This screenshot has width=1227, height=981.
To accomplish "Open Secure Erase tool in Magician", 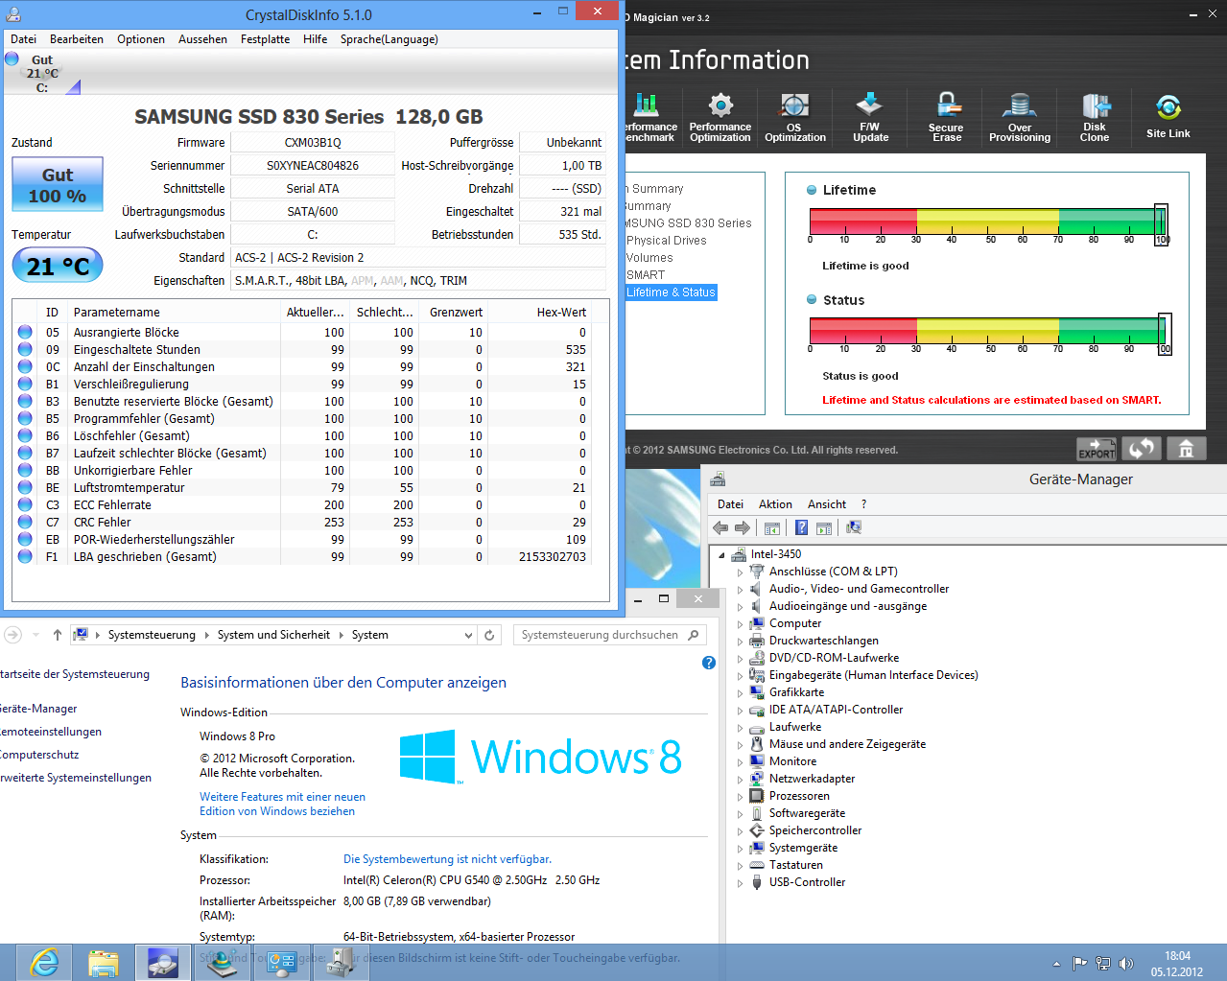I will point(946,117).
